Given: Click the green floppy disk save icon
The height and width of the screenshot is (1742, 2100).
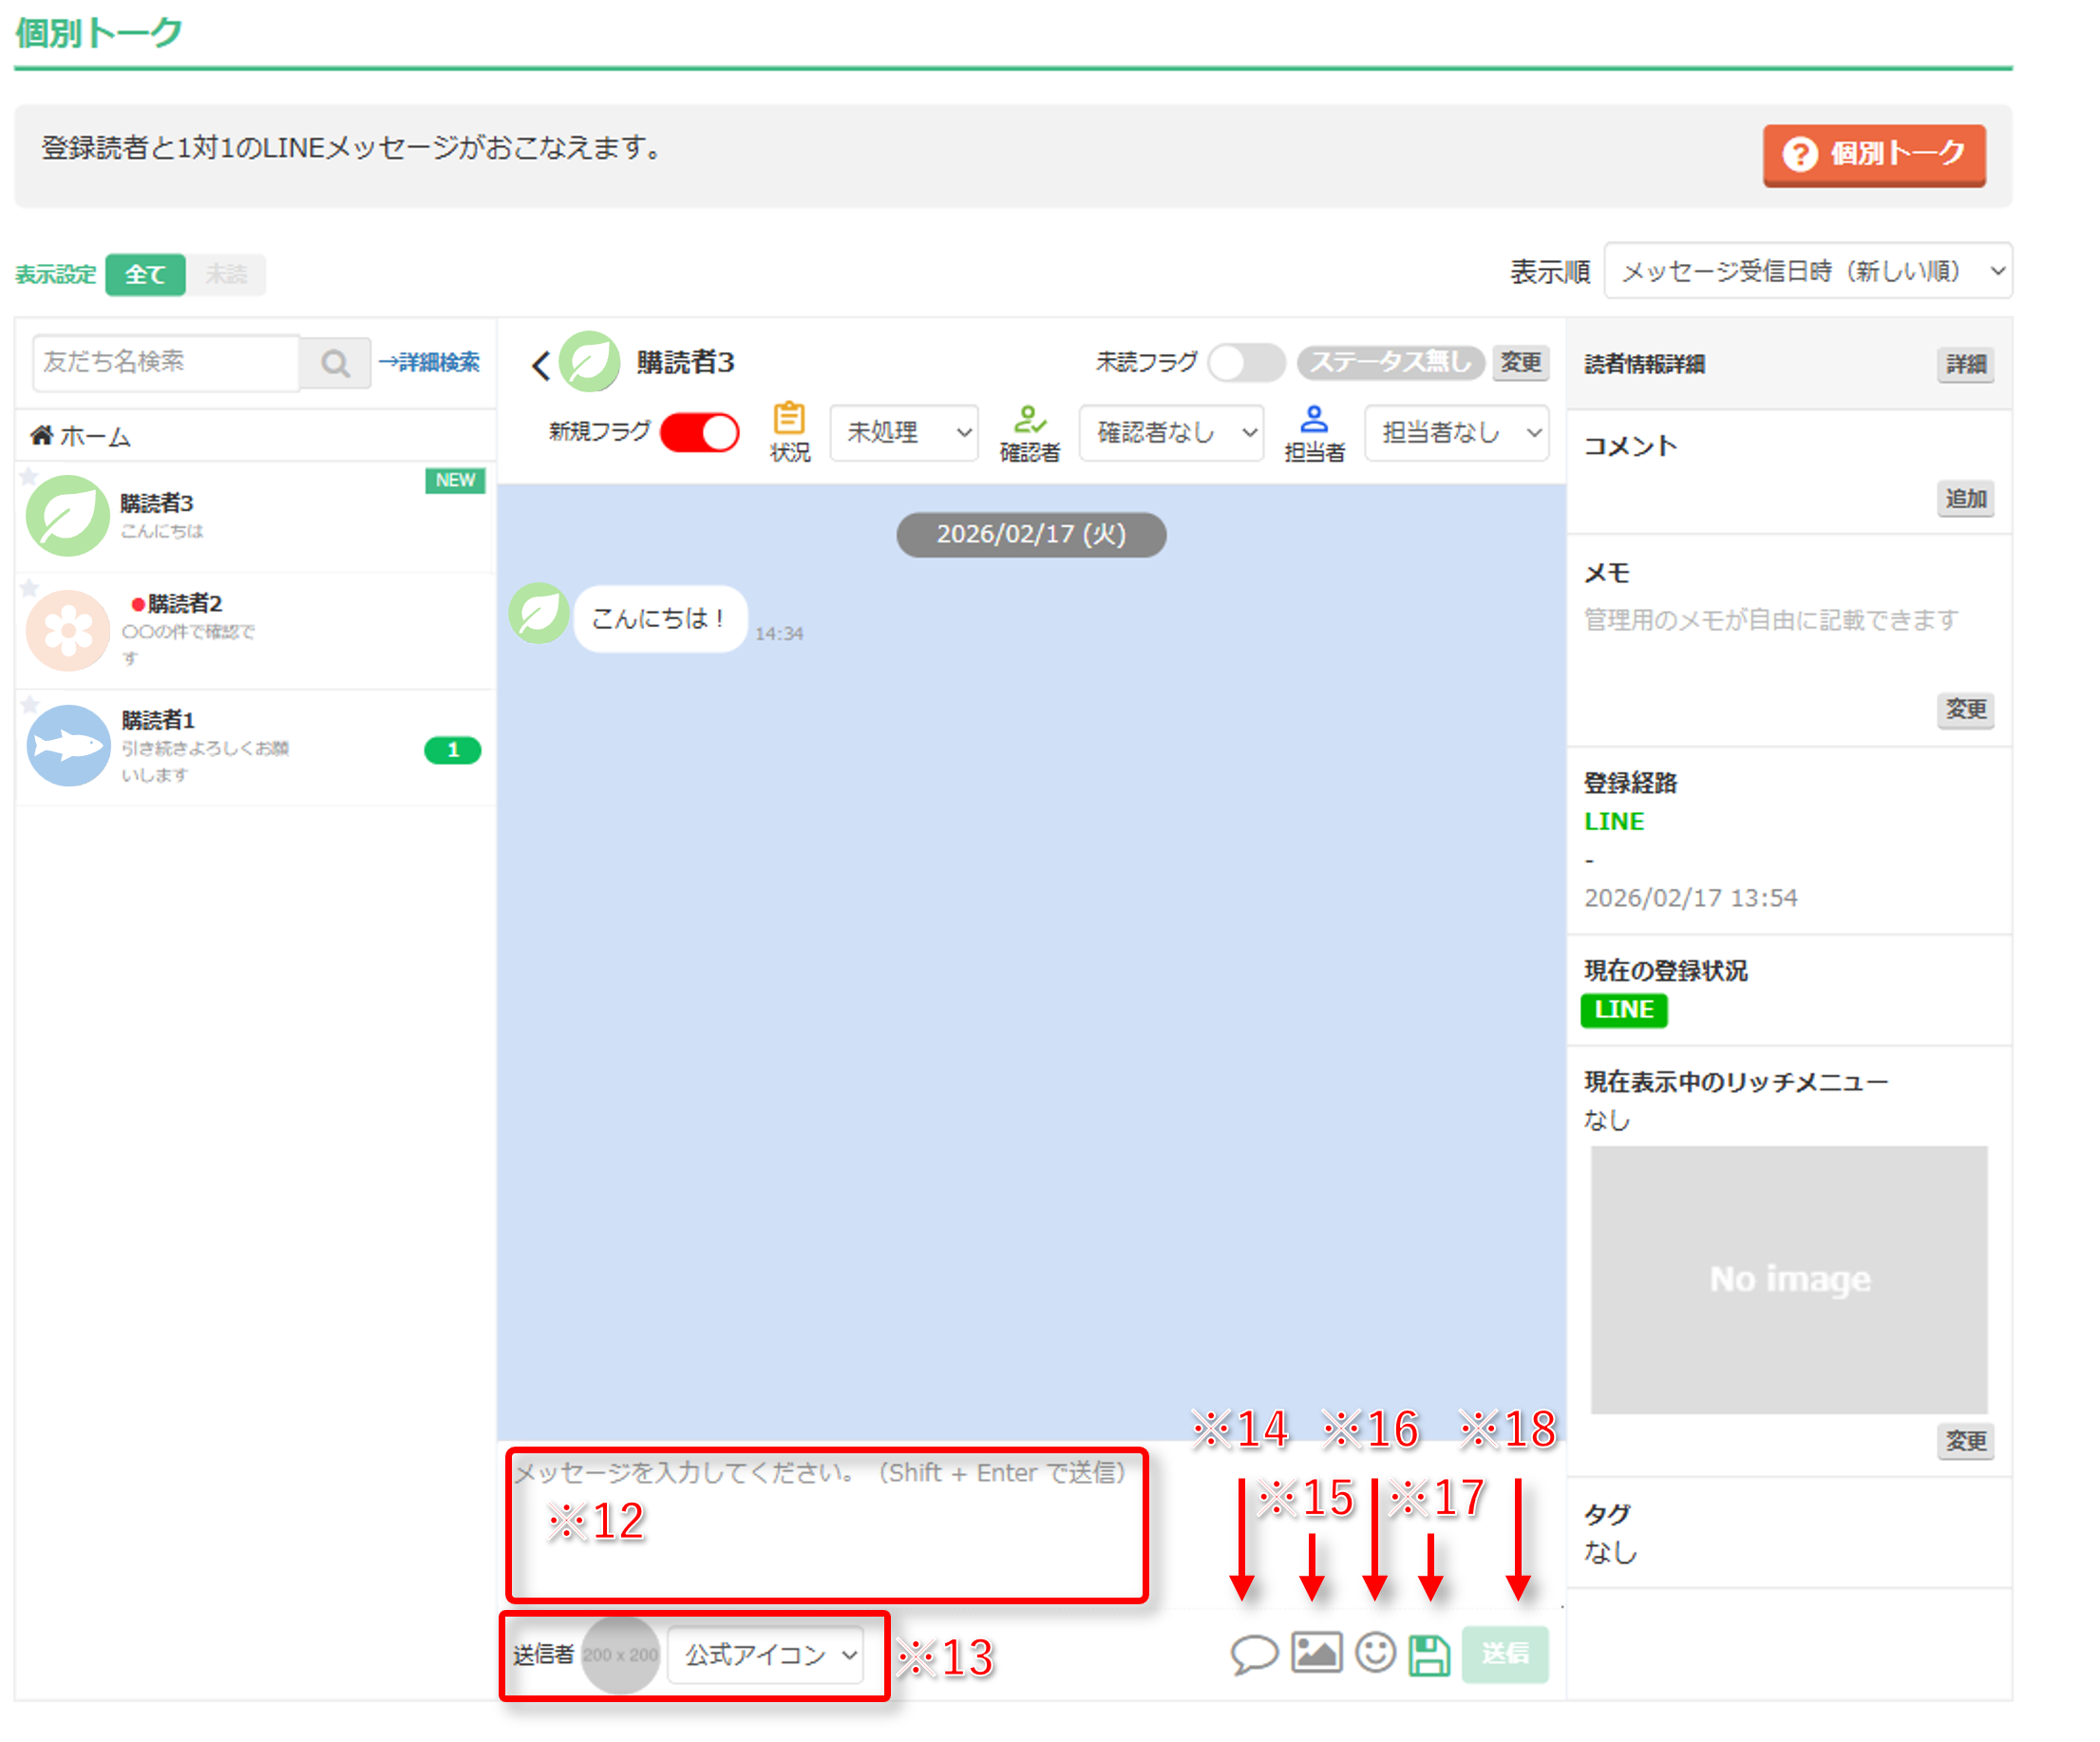Looking at the screenshot, I should pyautogui.click(x=1429, y=1654).
